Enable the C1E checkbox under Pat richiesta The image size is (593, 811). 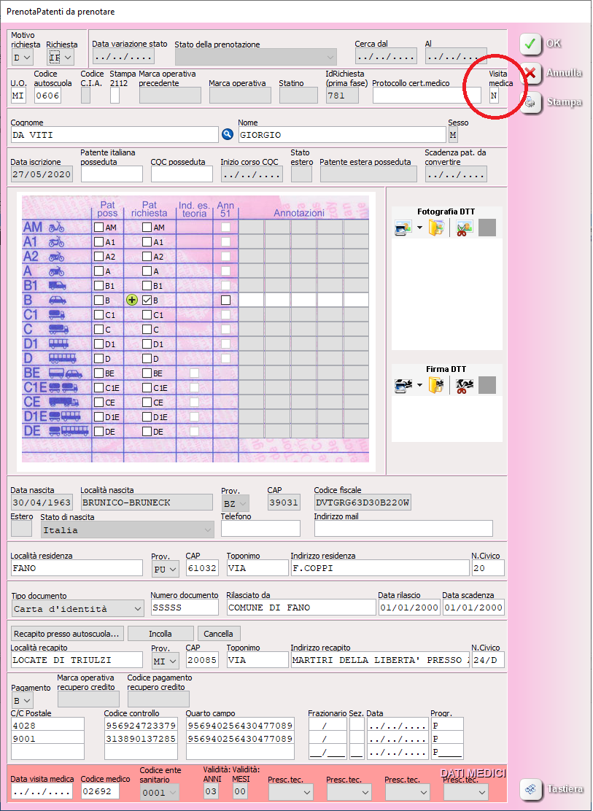(x=147, y=388)
